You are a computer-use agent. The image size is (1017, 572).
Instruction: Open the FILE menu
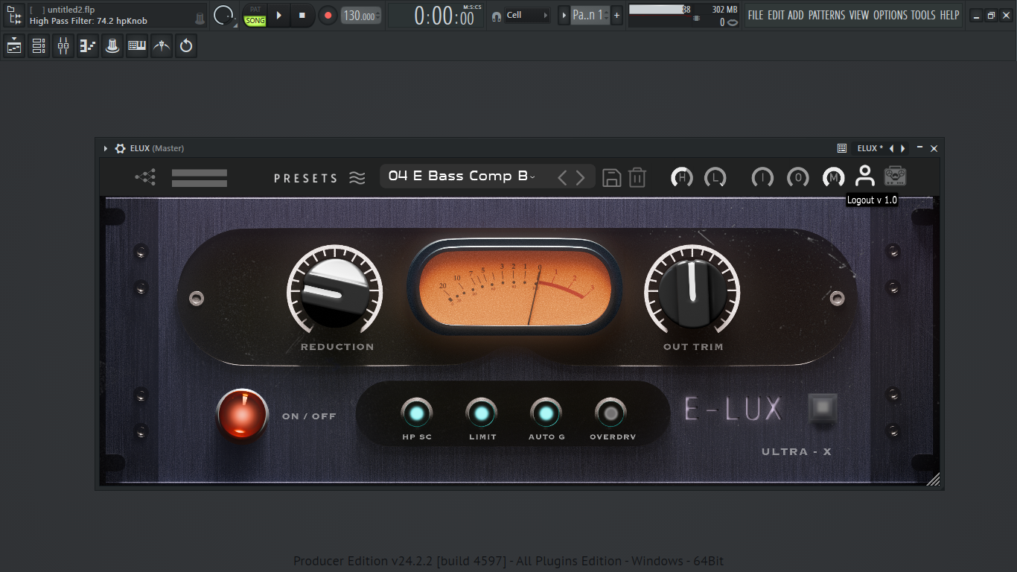756,15
